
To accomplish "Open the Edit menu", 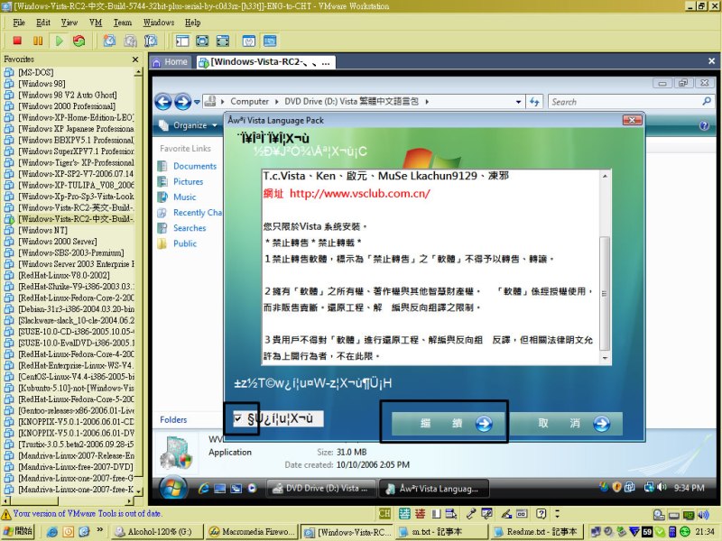I will pyautogui.click(x=43, y=23).
